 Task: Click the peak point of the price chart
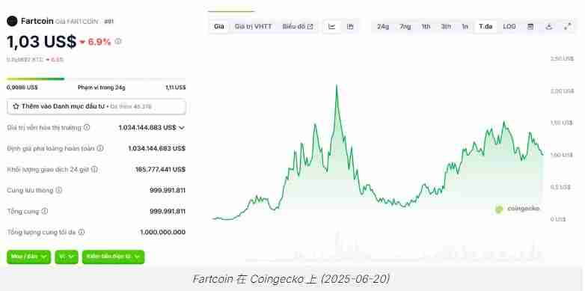click(x=337, y=85)
